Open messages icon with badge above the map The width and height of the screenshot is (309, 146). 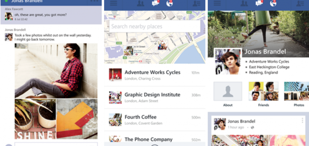[155, 3]
